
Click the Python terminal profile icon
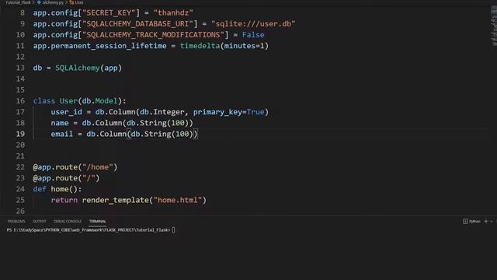(x=465, y=221)
